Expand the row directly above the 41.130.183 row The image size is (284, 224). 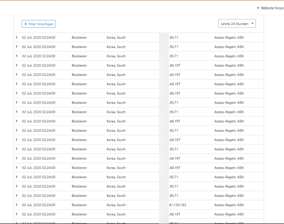point(17,196)
